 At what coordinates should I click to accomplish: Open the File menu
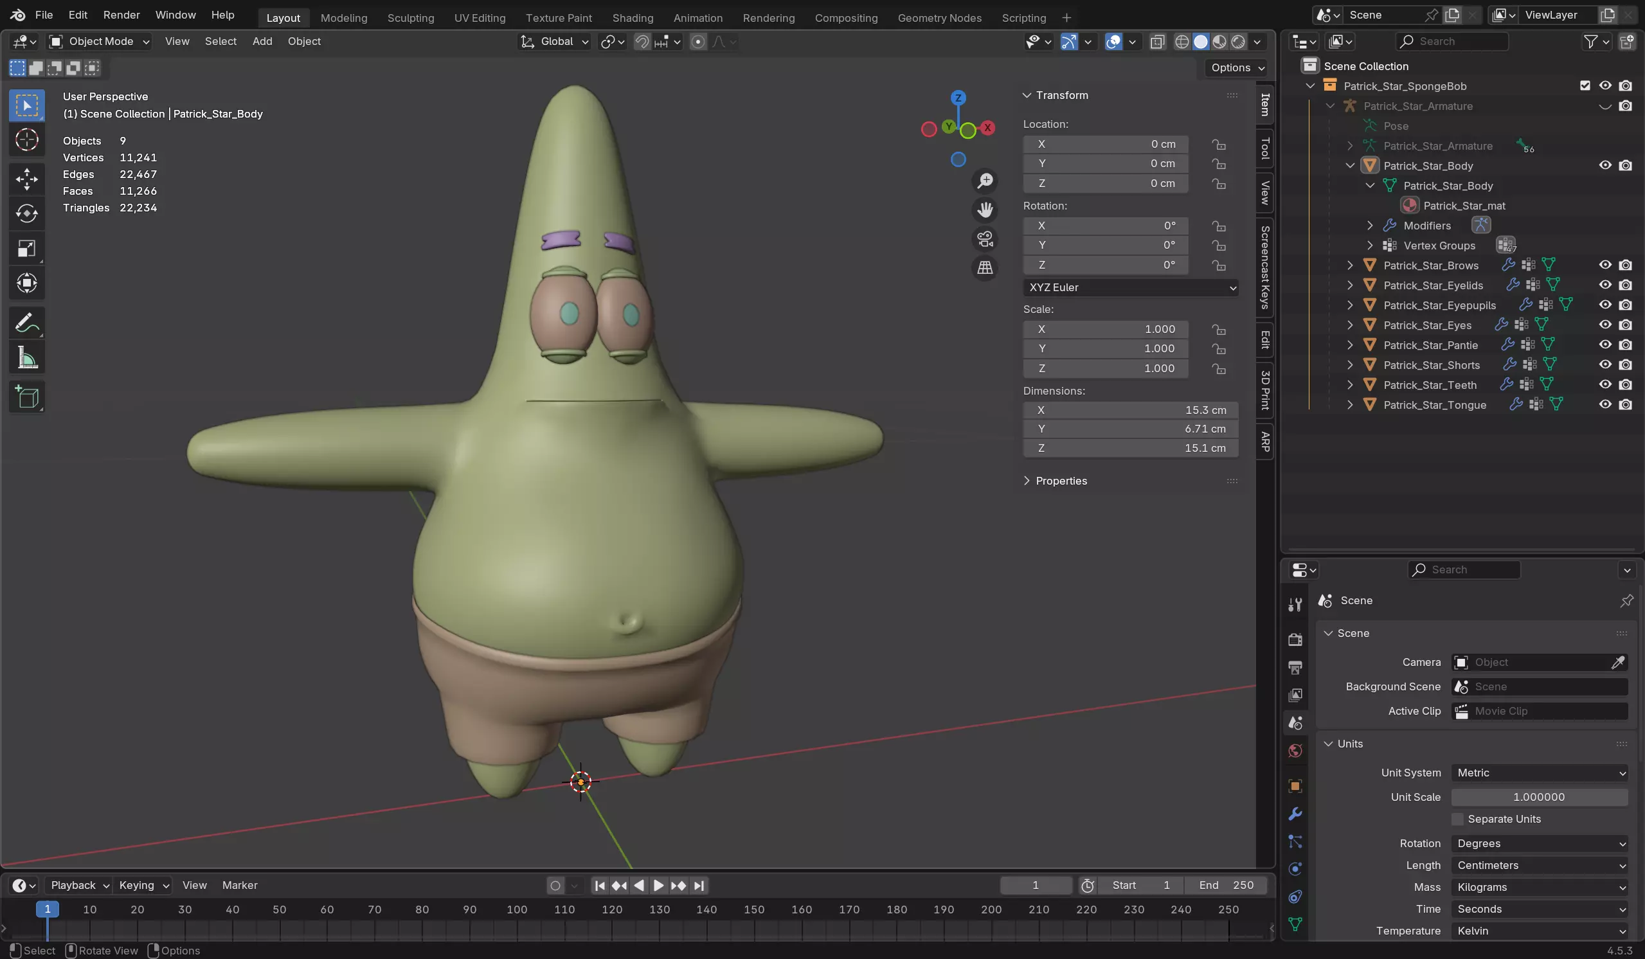pyautogui.click(x=44, y=15)
